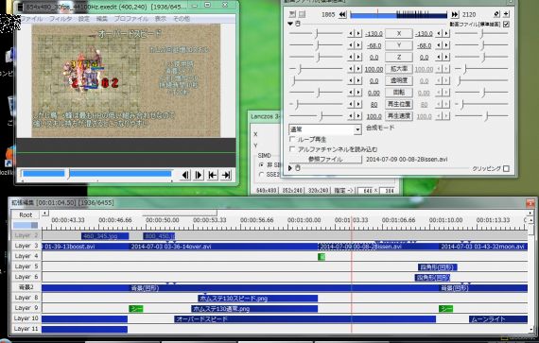Open the Firefox desktop shortcut
The width and height of the screenshot is (539, 343).
pos(9,156)
